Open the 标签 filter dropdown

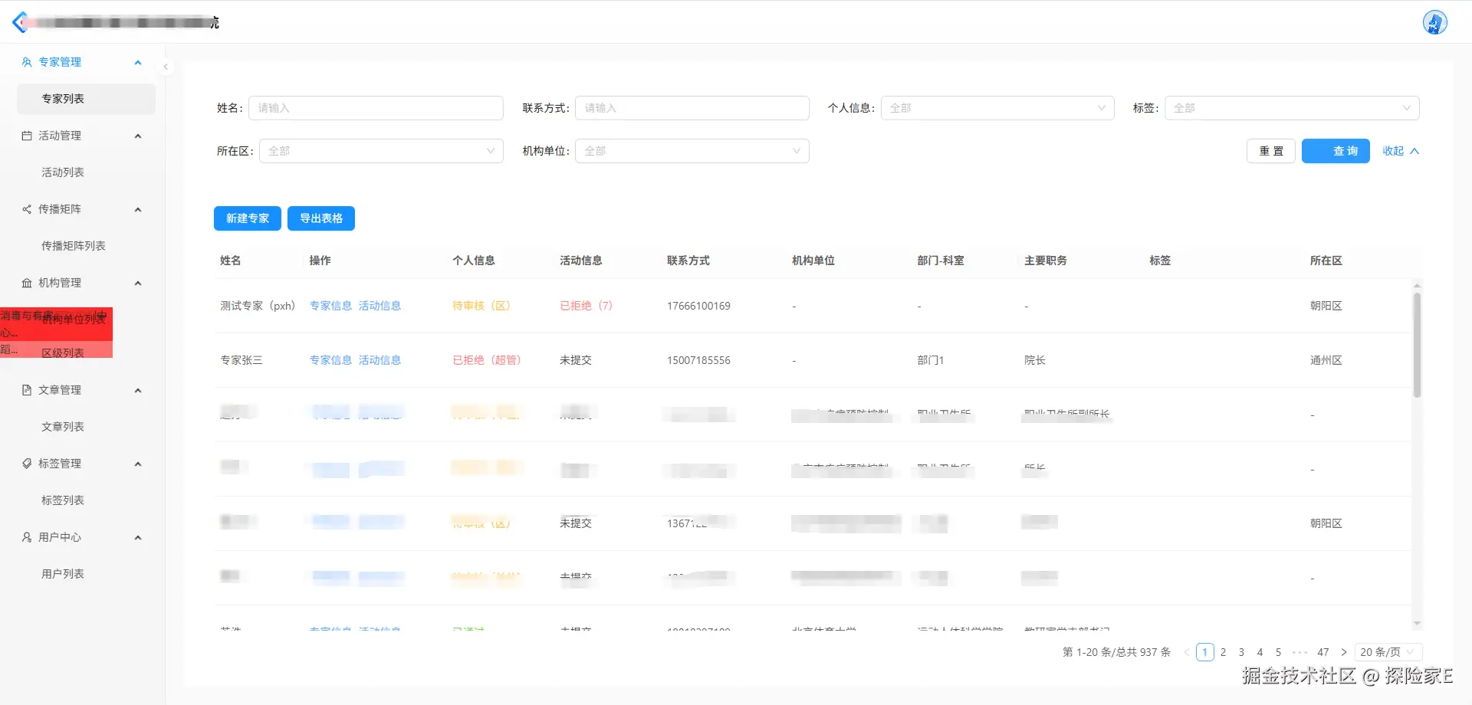click(x=1292, y=108)
